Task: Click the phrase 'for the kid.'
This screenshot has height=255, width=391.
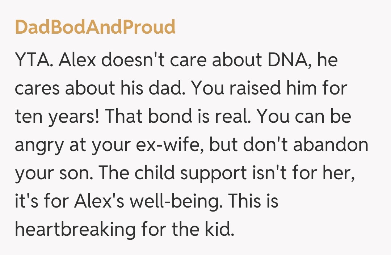Action: (188, 230)
